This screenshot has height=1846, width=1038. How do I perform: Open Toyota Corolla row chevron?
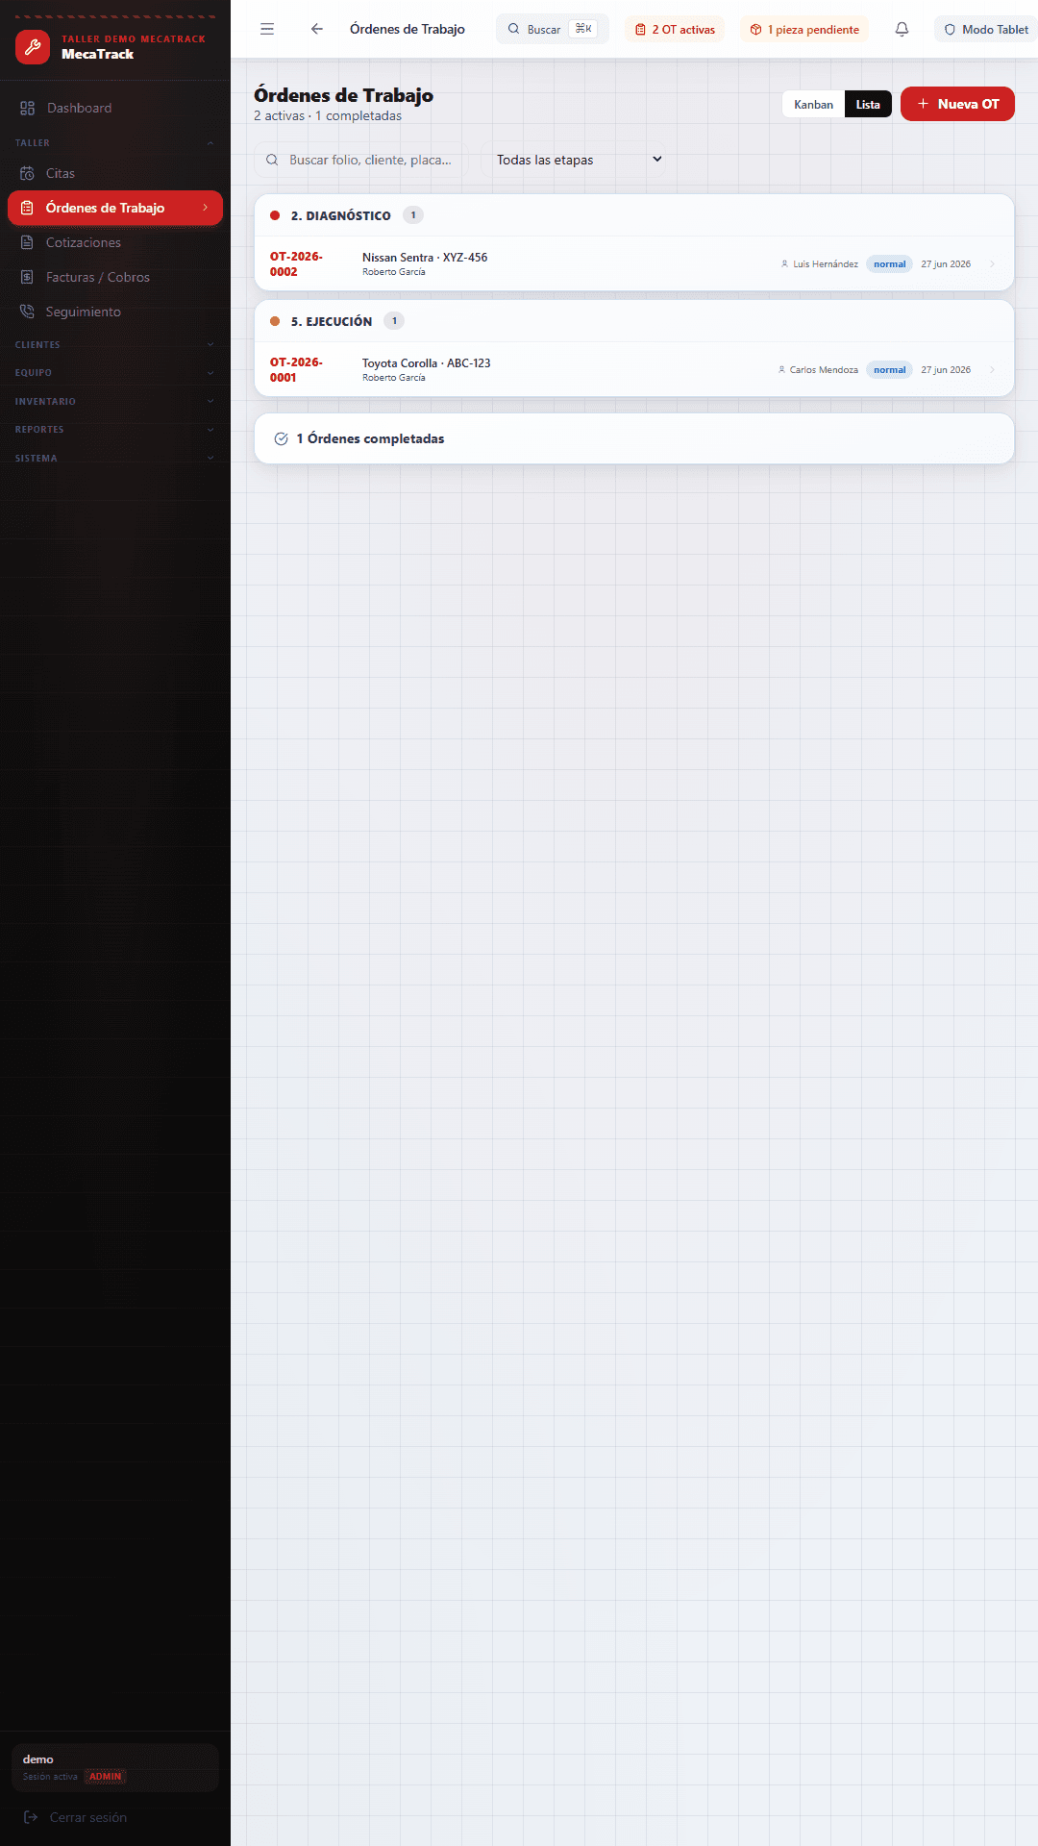(992, 369)
